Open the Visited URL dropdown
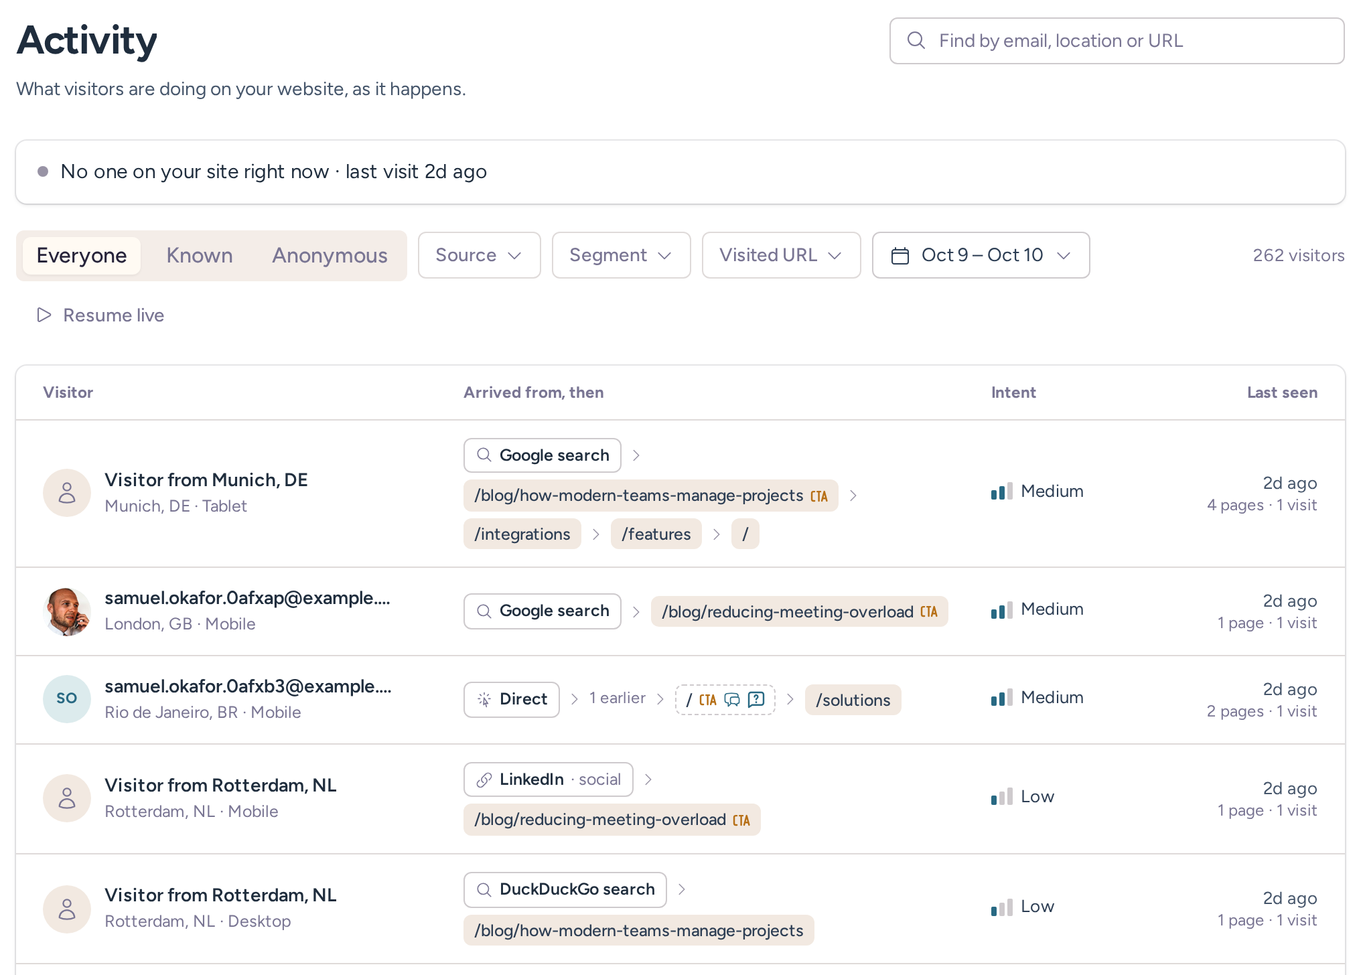The width and height of the screenshot is (1361, 975). click(x=781, y=255)
